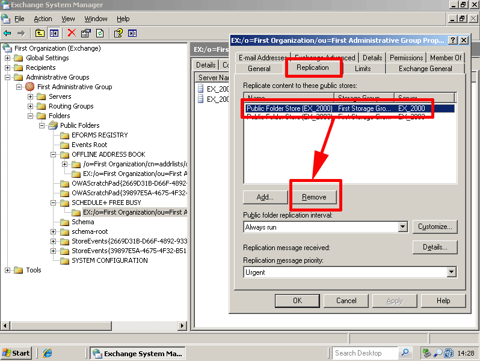Click the dialog Help button

(443, 301)
